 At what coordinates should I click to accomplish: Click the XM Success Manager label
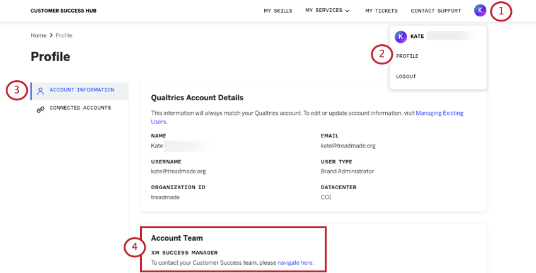pyautogui.click(x=184, y=253)
